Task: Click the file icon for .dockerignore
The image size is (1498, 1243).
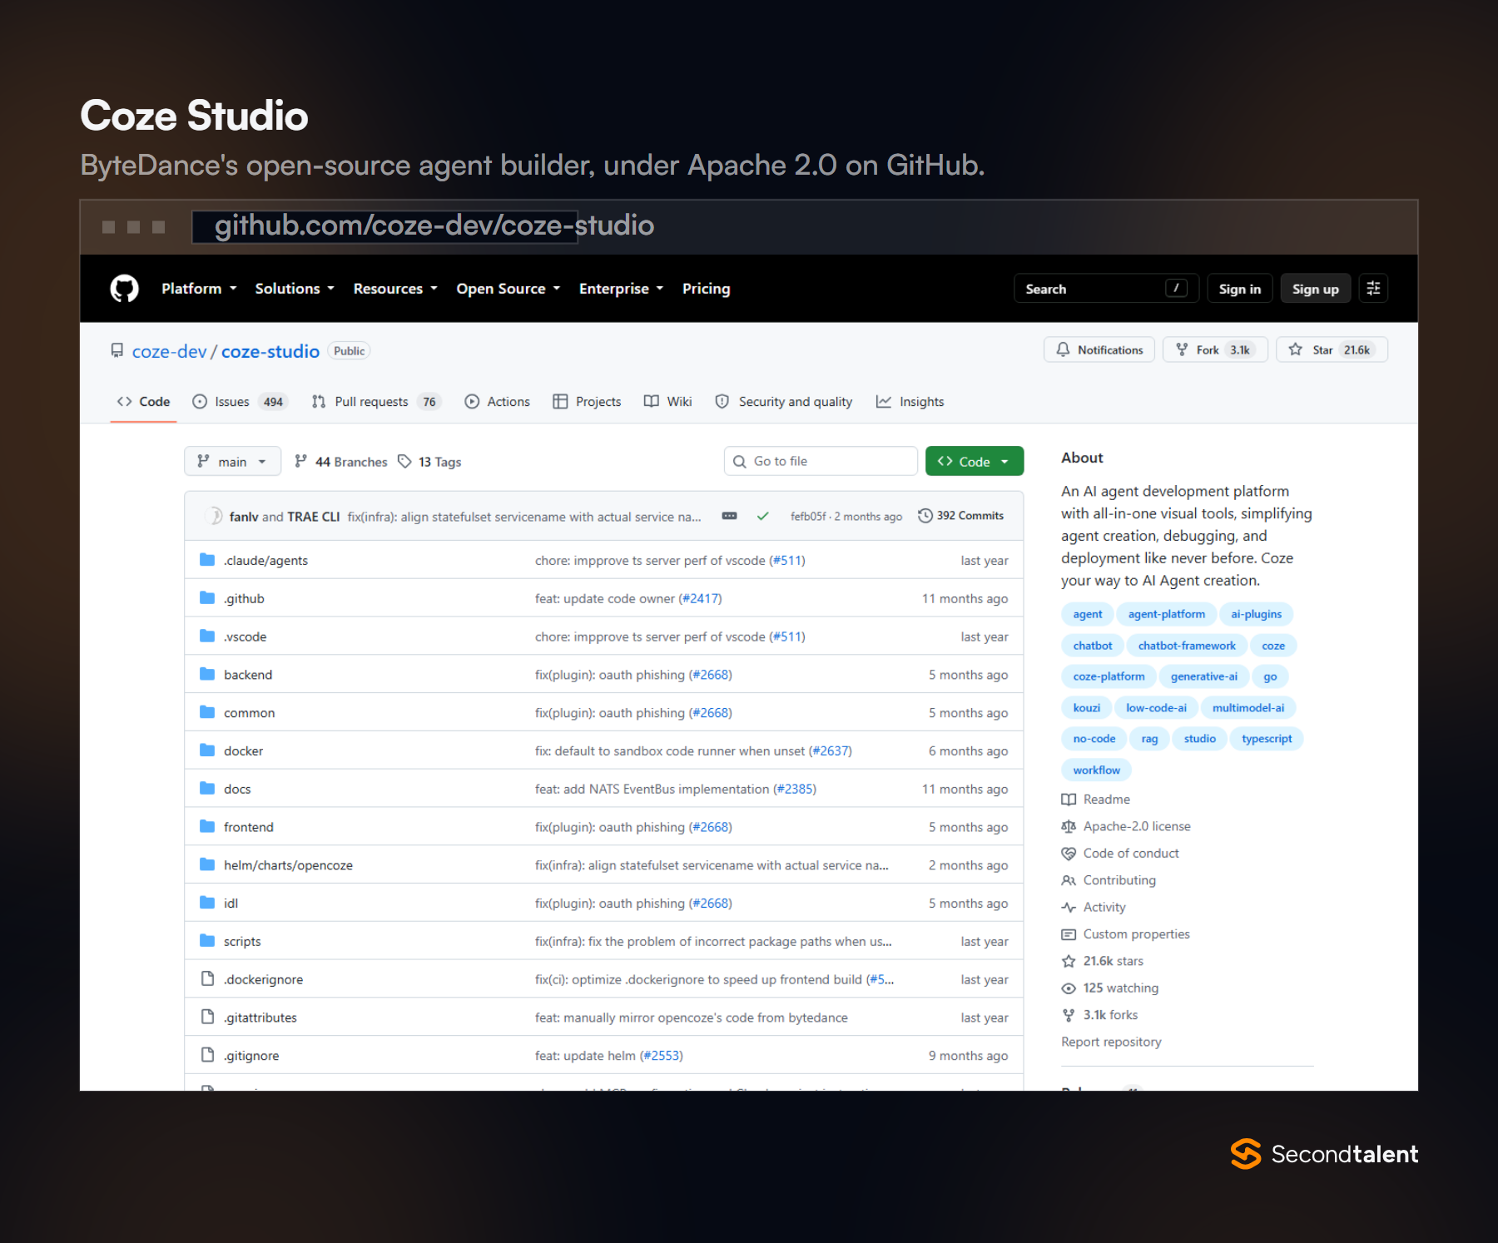Action: click(207, 979)
